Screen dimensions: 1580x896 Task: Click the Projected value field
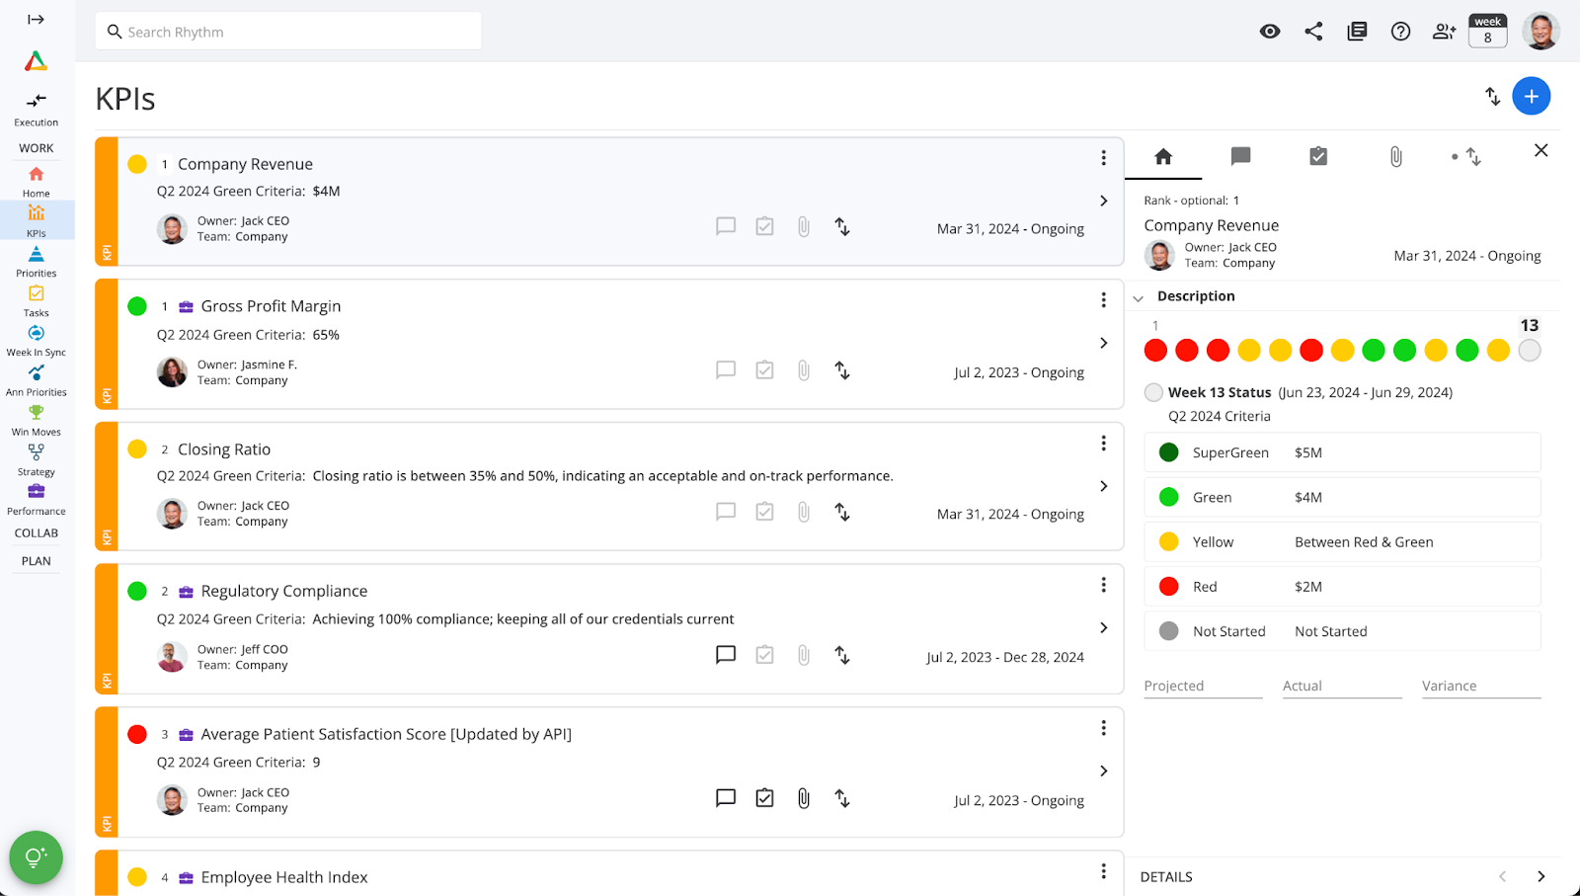point(1203,686)
